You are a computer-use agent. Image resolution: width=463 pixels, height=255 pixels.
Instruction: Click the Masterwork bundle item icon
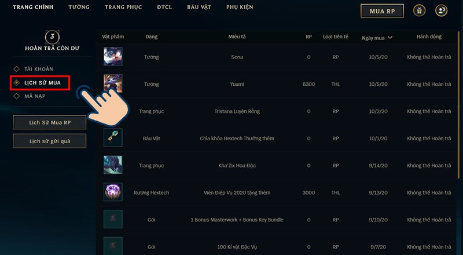point(113,219)
